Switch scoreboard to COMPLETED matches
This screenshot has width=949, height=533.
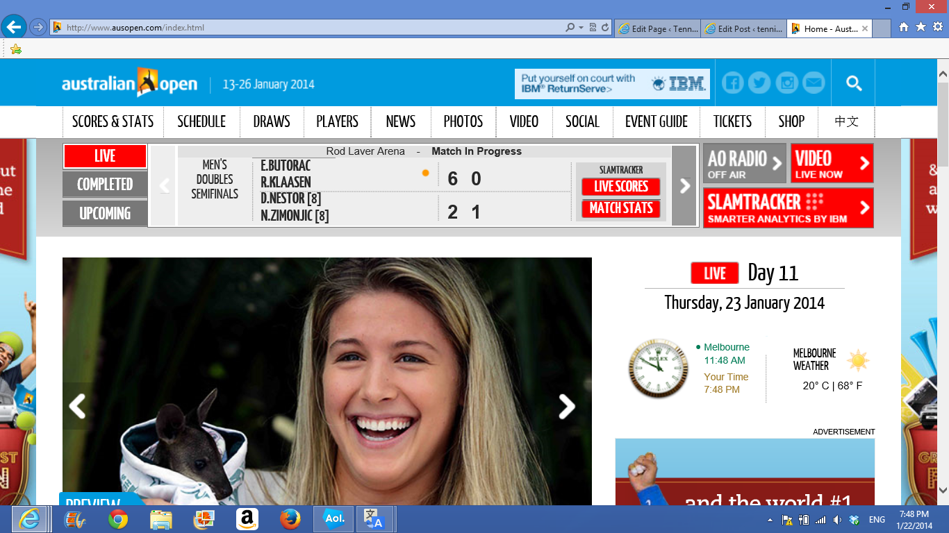pyautogui.click(x=105, y=185)
